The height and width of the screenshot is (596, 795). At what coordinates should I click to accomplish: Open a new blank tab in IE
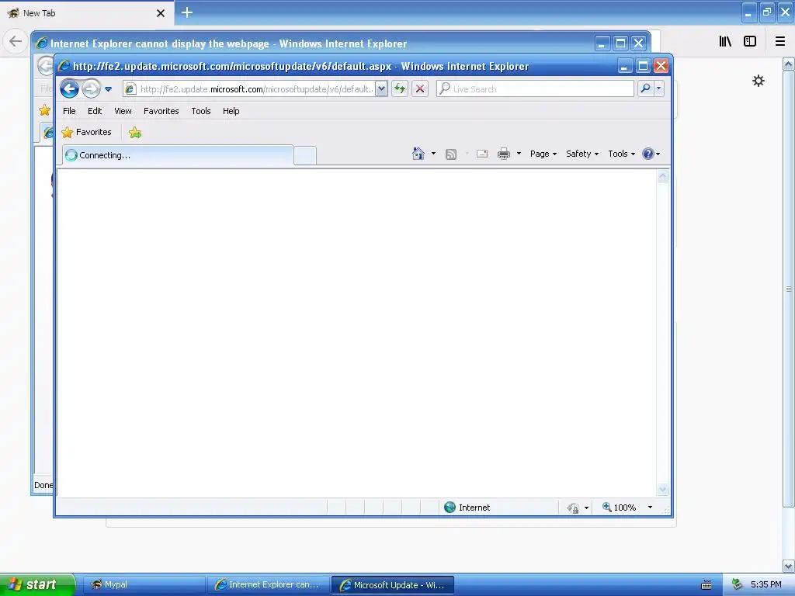[x=304, y=155]
